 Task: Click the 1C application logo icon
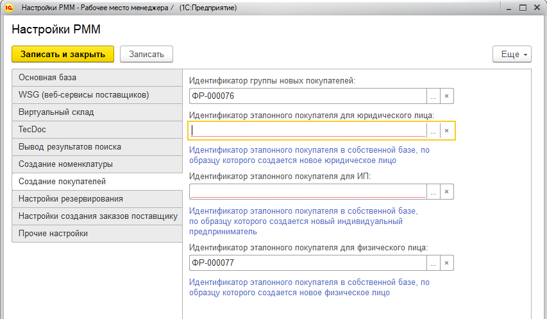[x=9, y=8]
